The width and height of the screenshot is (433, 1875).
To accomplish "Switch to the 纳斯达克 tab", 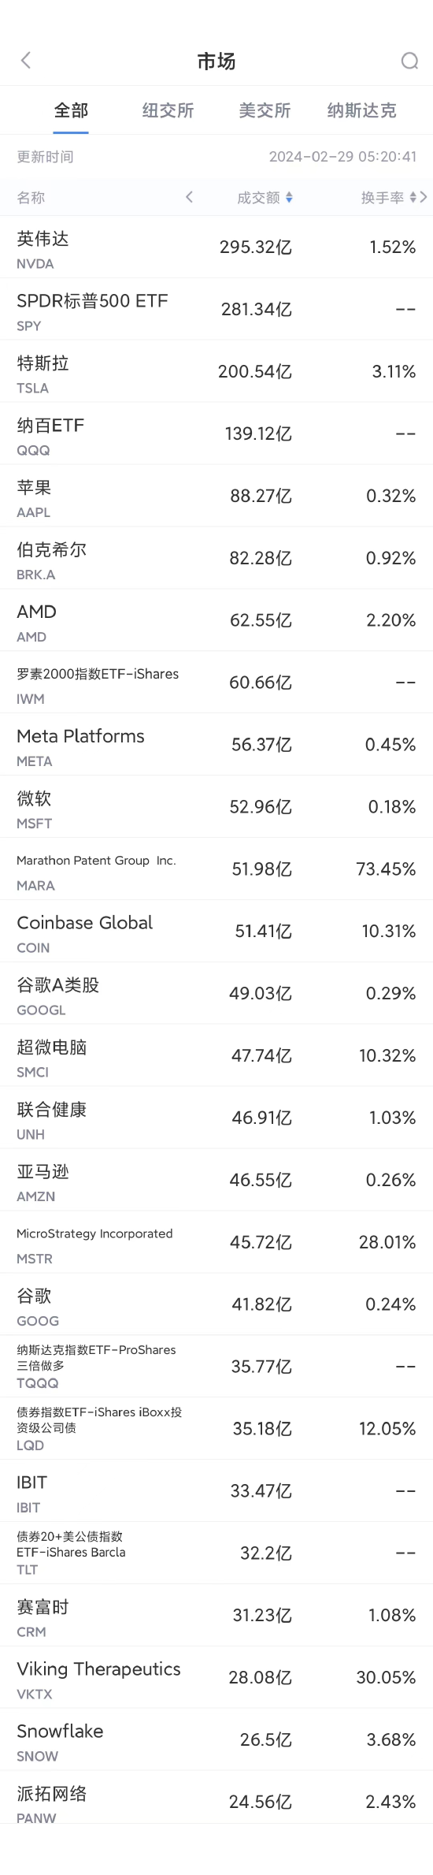I will click(361, 110).
